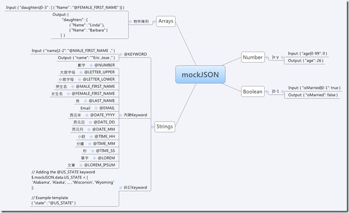Select the US_STATE example code block
Viewport: 349px width, 213px height.
(x=73, y=187)
